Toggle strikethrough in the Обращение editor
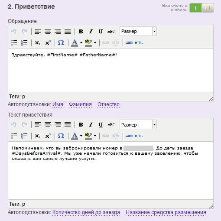The image size is (221, 221). tap(111, 31)
